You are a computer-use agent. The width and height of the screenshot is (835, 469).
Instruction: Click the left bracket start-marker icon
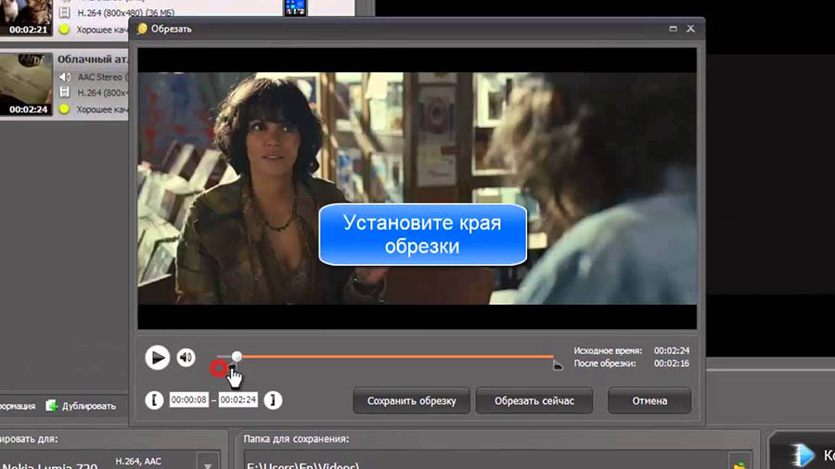click(154, 400)
